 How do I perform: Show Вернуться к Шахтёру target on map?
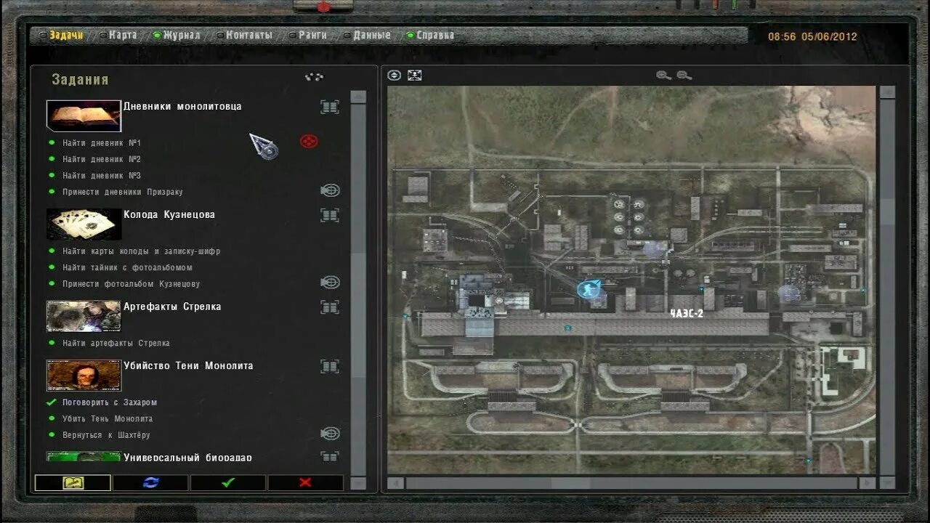330,434
